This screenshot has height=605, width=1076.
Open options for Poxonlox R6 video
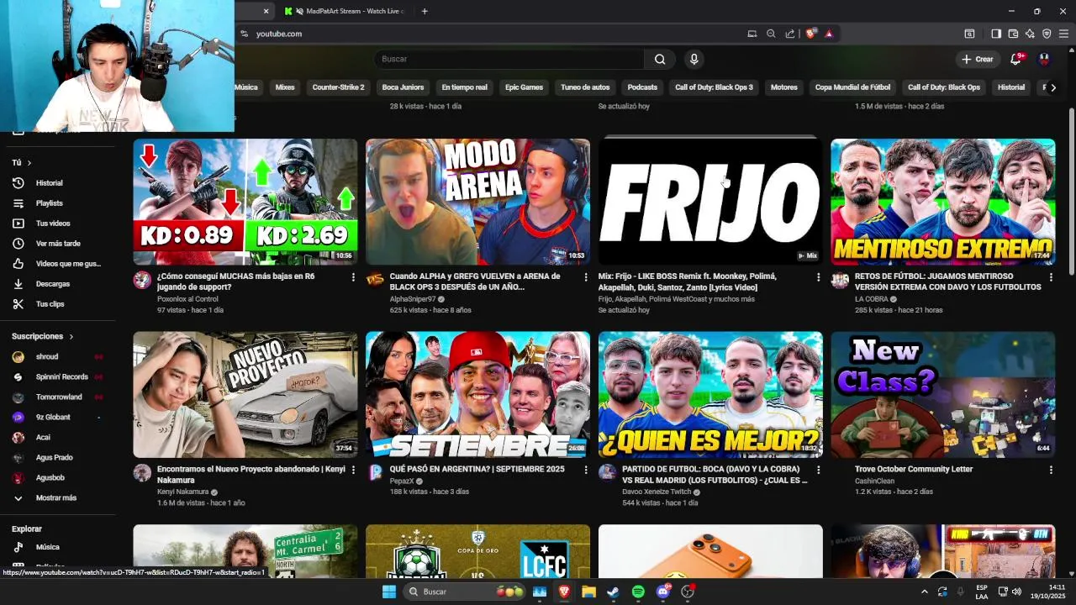pos(353,277)
